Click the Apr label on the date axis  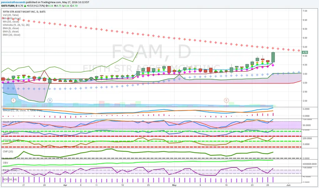[x=65, y=185]
